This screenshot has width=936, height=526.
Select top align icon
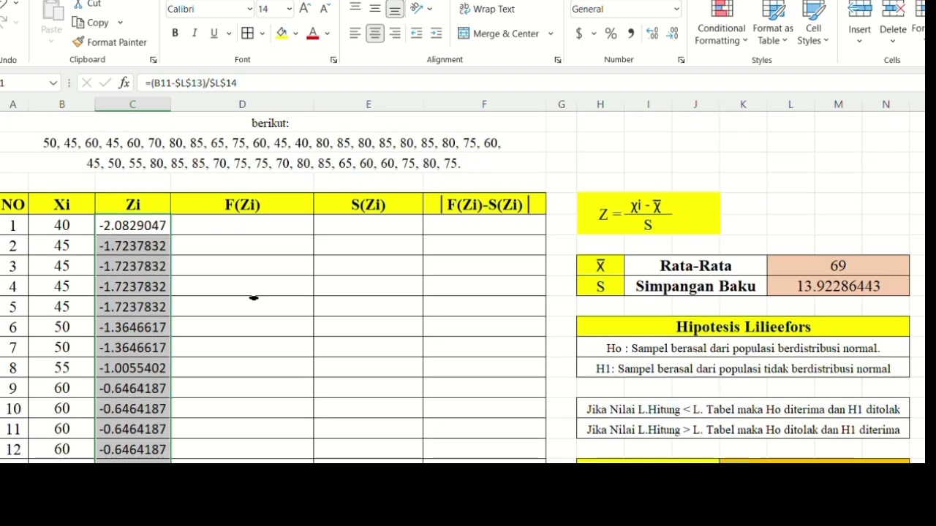355,9
